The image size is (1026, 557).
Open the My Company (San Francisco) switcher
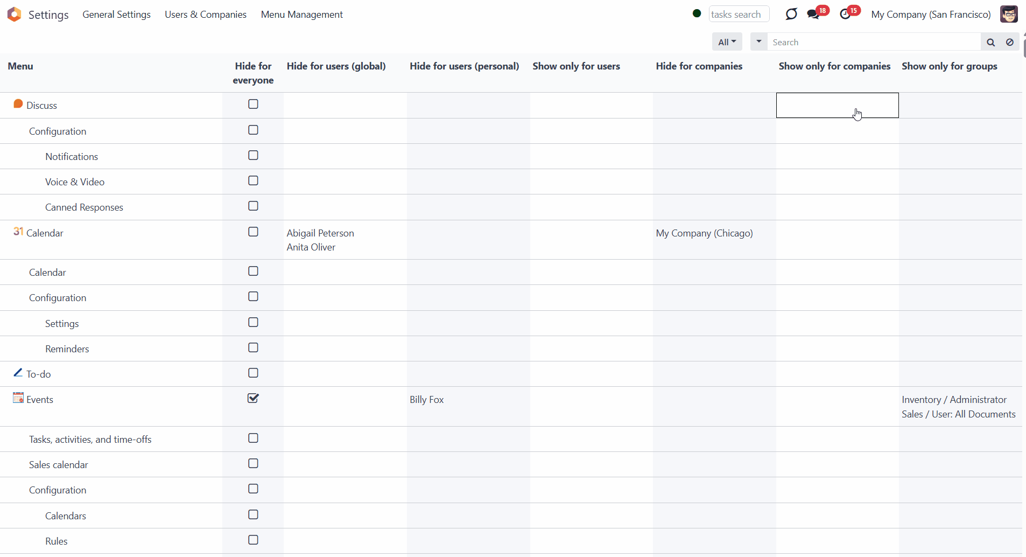pos(931,15)
